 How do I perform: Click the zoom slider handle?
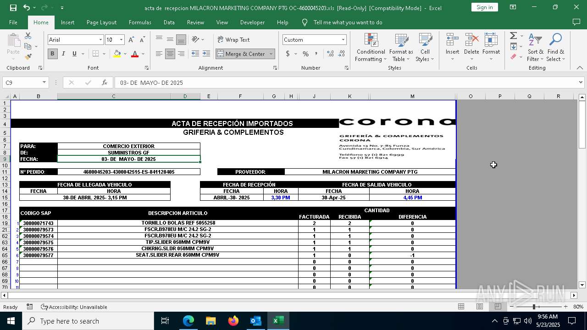click(x=534, y=307)
